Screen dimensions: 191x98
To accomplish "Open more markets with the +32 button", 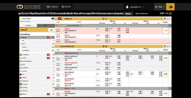I will [x=165, y=30].
